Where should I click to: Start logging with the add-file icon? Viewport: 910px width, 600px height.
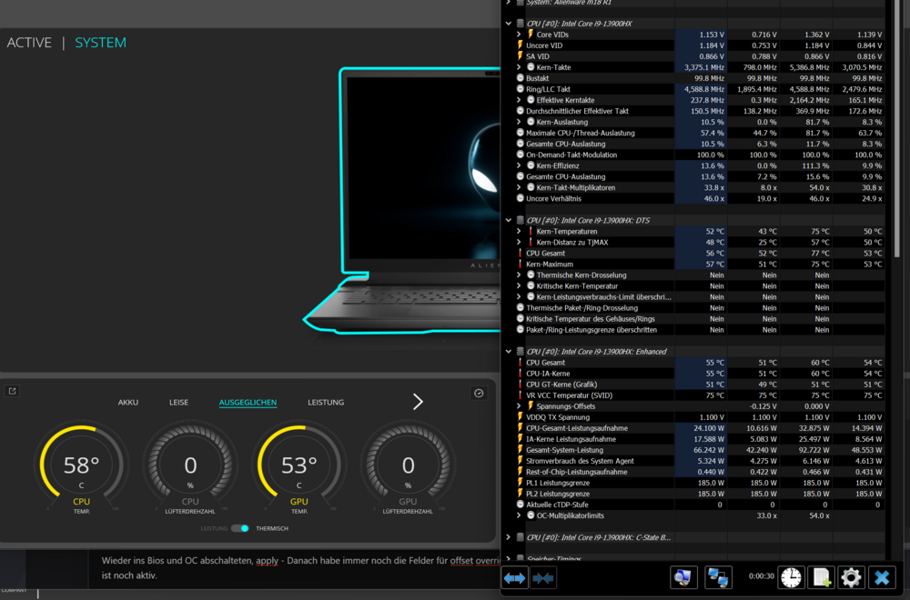point(821,577)
